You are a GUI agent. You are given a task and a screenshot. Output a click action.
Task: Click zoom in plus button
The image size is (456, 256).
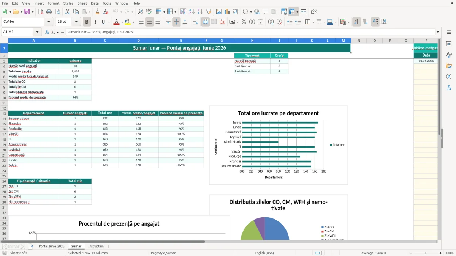point(441,253)
